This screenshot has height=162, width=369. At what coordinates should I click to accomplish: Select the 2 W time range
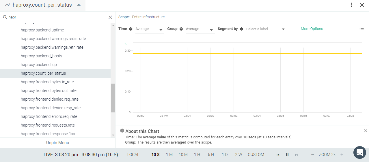(238, 155)
